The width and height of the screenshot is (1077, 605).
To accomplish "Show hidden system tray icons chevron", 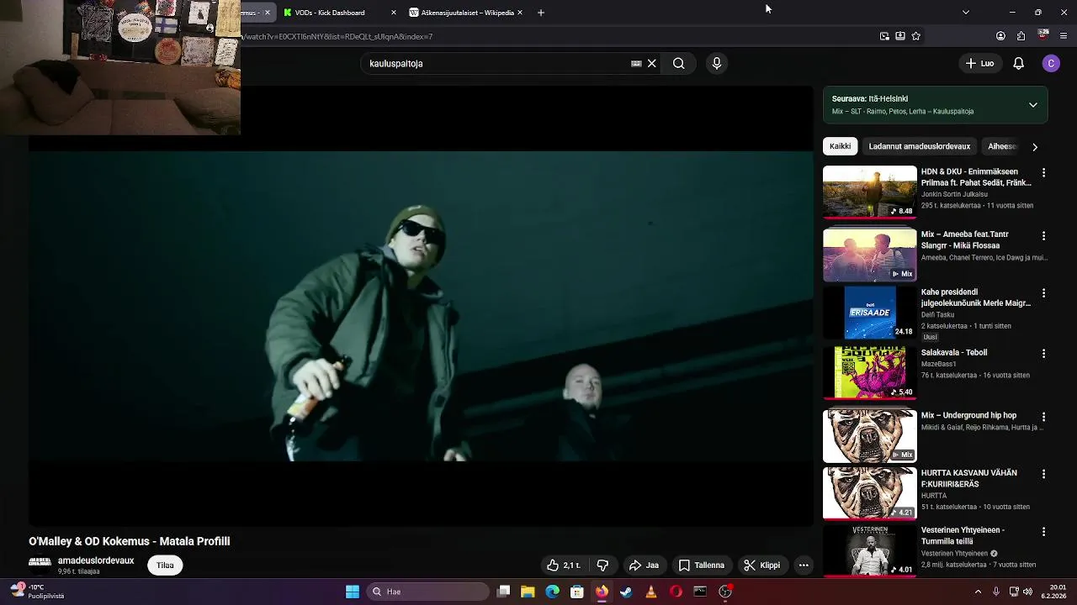I will [978, 592].
